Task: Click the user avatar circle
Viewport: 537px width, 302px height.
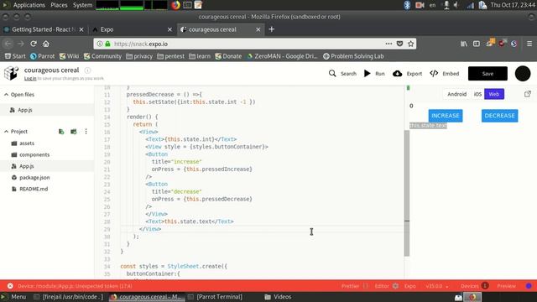Action: coord(523,74)
